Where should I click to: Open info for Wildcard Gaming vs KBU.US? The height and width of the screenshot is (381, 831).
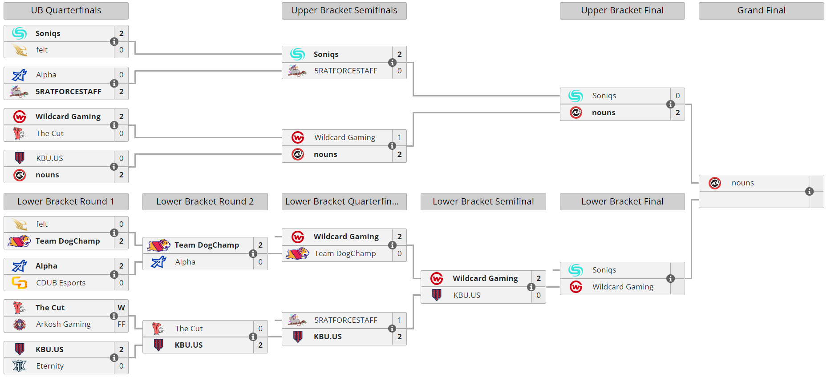tap(531, 287)
